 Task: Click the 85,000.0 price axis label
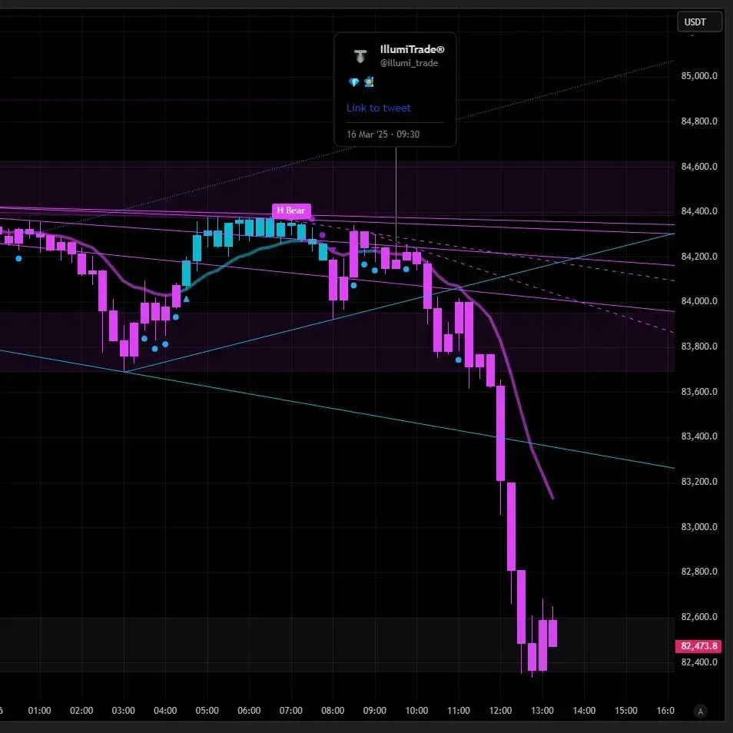tap(699, 76)
